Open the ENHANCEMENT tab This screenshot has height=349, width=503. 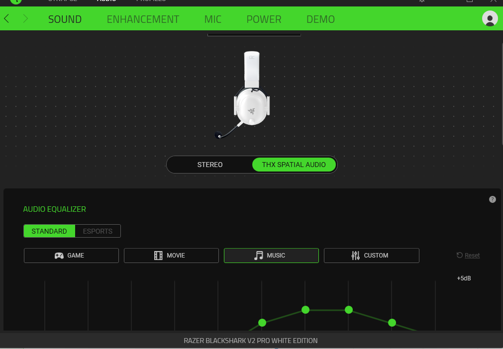143,19
